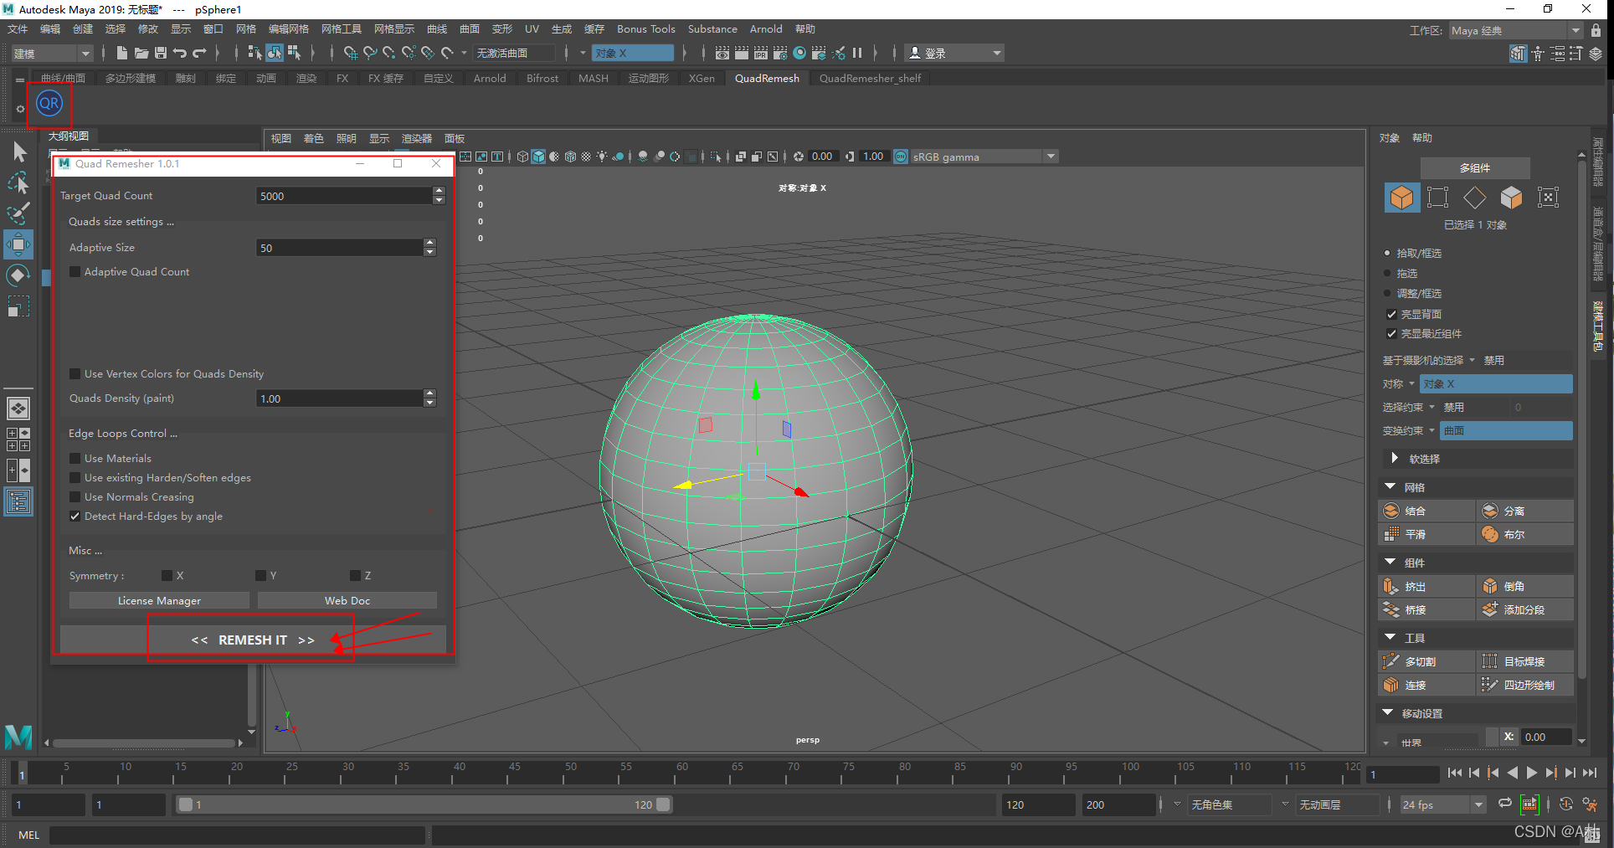1614x848 pixels.
Task: Click the Target Quad Count field
Action: pyautogui.click(x=343, y=196)
